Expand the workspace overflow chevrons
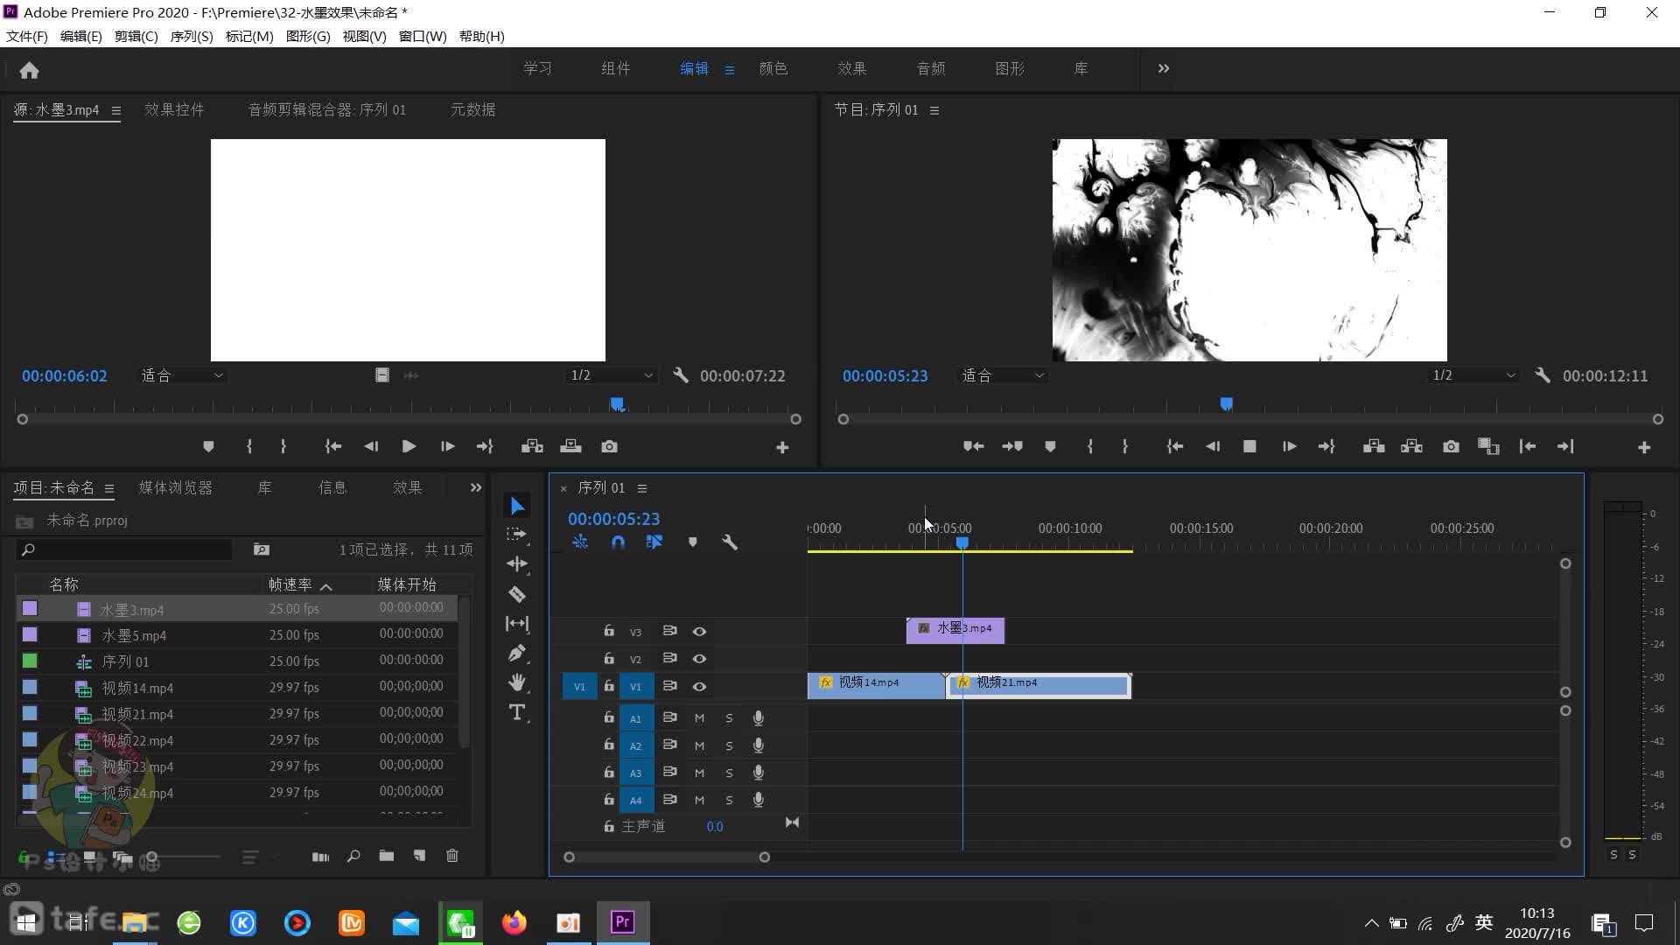The height and width of the screenshot is (945, 1680). [x=1163, y=68]
